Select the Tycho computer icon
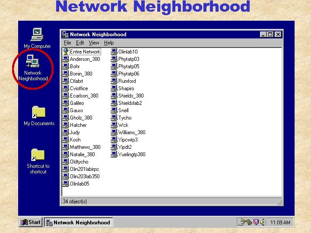This screenshot has height=233, width=311. pos(114,117)
